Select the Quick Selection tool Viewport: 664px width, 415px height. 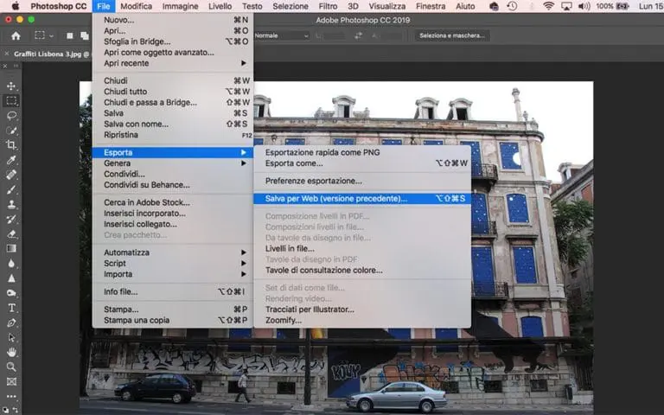click(11, 131)
